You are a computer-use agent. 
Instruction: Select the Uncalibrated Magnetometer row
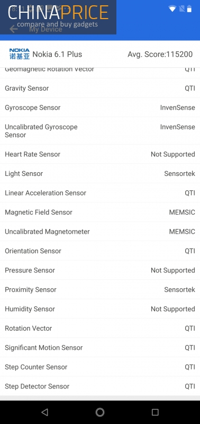(100, 232)
